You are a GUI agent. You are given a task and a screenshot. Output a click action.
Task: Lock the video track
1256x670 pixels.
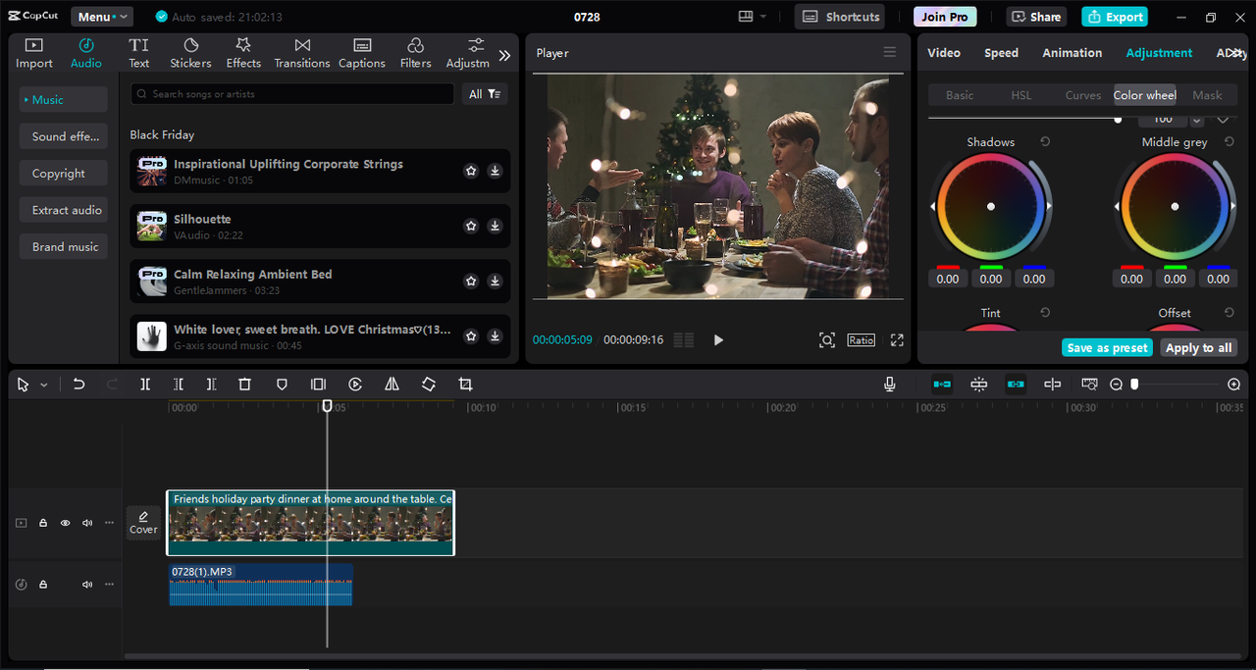click(x=43, y=523)
